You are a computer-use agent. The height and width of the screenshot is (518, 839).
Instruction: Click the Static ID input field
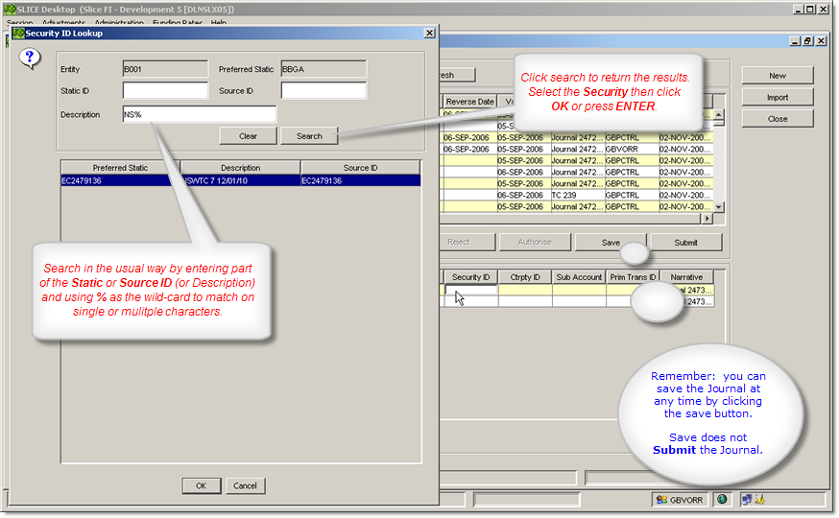(165, 91)
